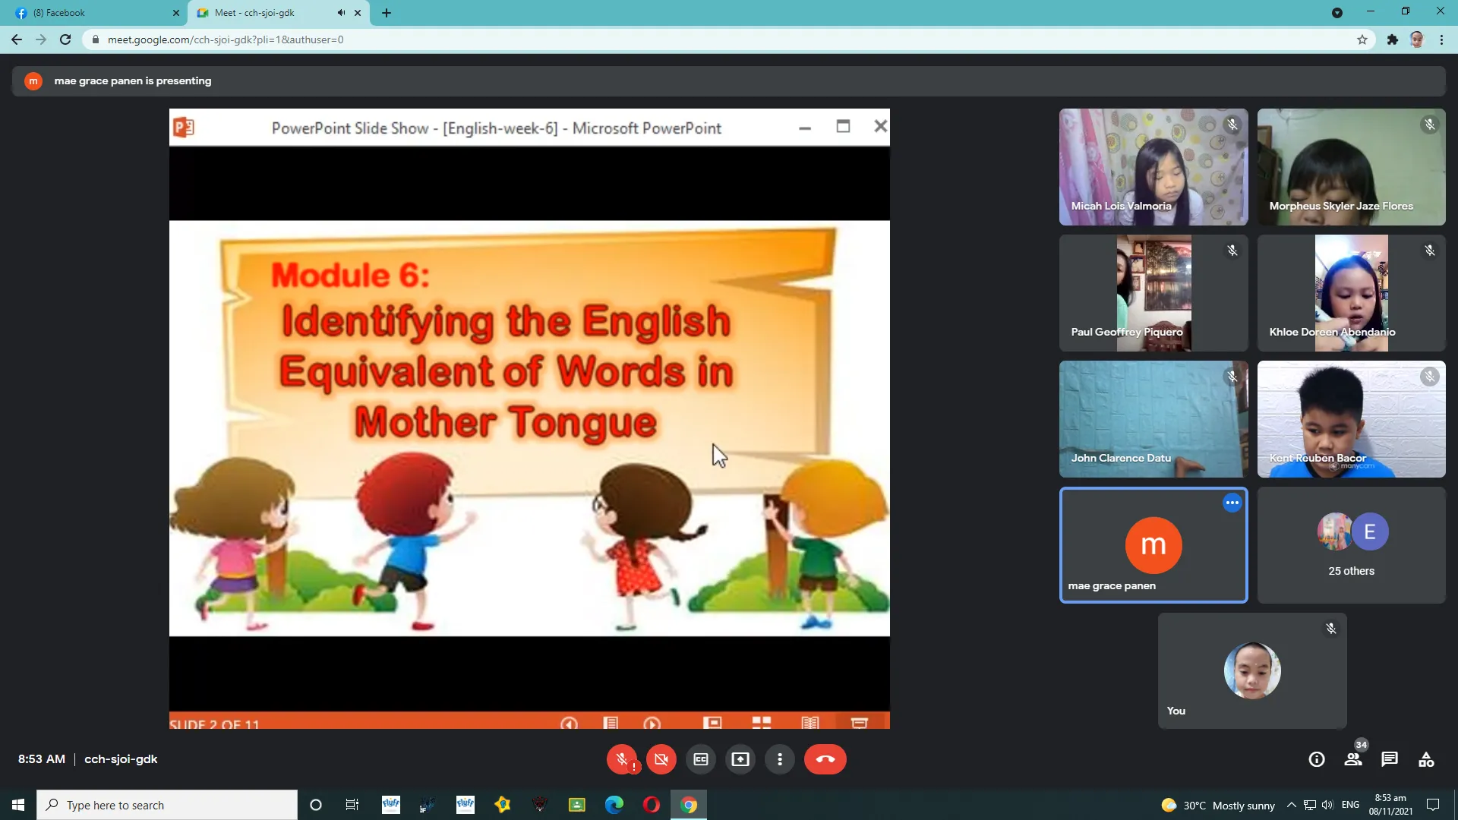Show the people list with 34 participants

[1354, 758]
